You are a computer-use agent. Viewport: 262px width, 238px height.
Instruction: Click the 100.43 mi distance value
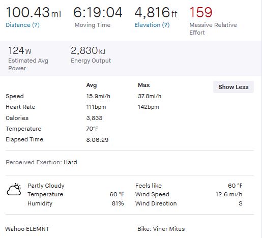point(33,12)
